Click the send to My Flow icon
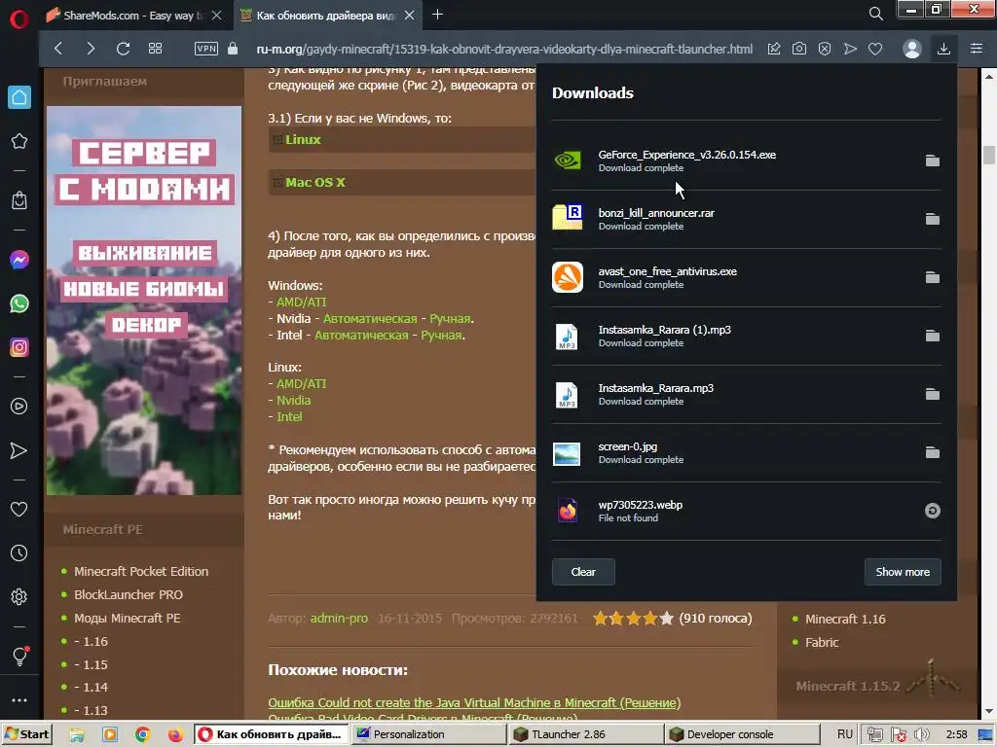 pos(850,49)
